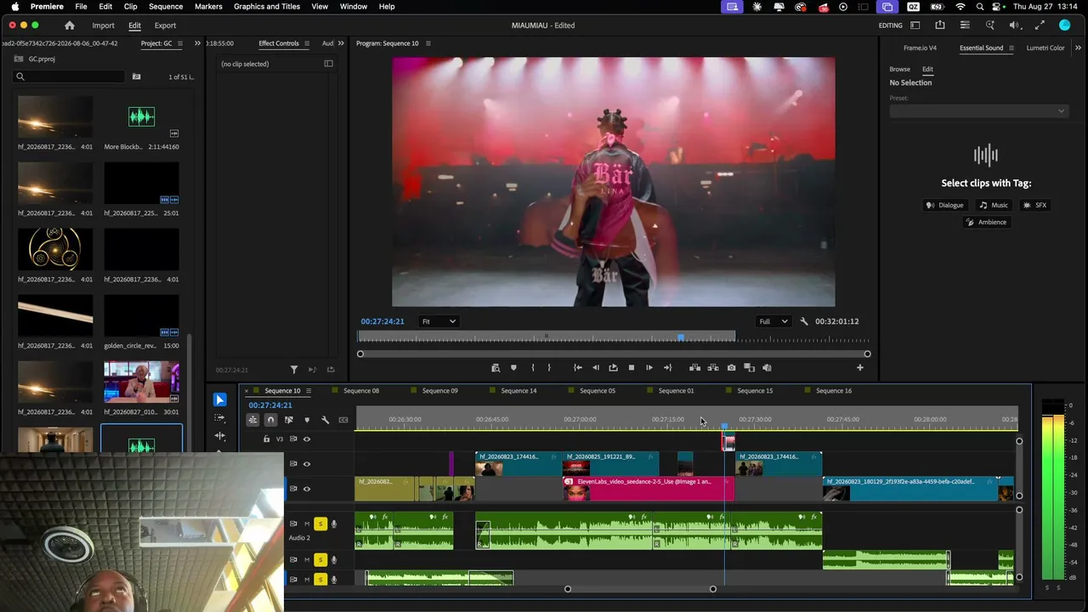Add a marker from the Program Monitor controls
Viewport: 1088px width, 612px height.
pos(513,368)
